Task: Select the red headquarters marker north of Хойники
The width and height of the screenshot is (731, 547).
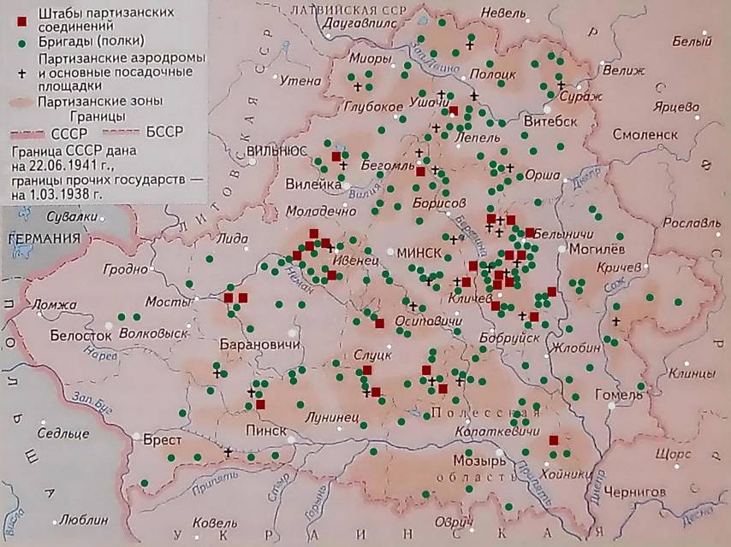Action: point(554,440)
